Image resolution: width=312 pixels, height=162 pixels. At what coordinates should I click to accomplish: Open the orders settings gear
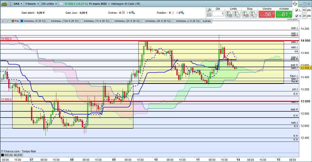coord(133,13)
